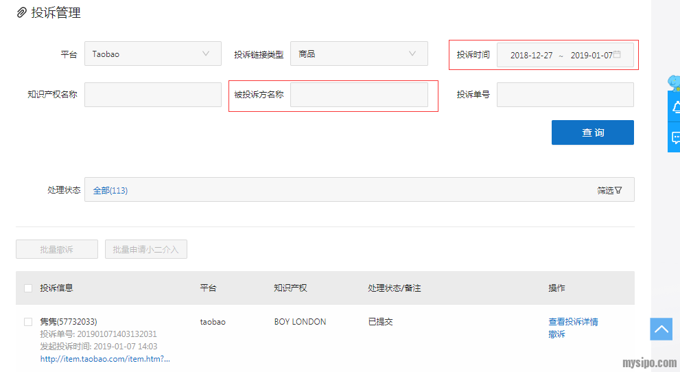680x372 pixels.
Task: Click the 筛选 funnel filter icon
Action: 618,190
